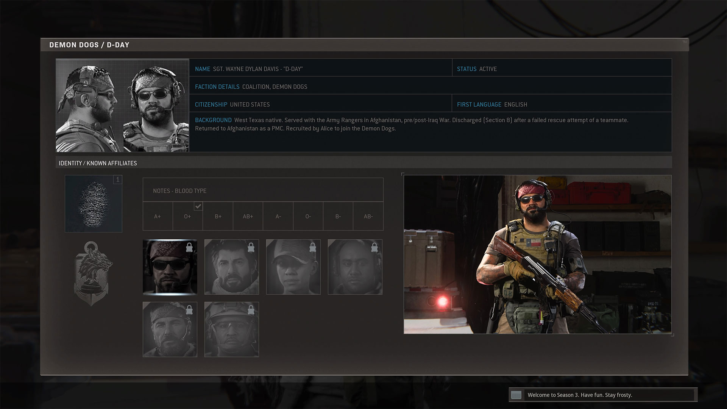Select the locked female operator with cap portrait

[x=293, y=267]
